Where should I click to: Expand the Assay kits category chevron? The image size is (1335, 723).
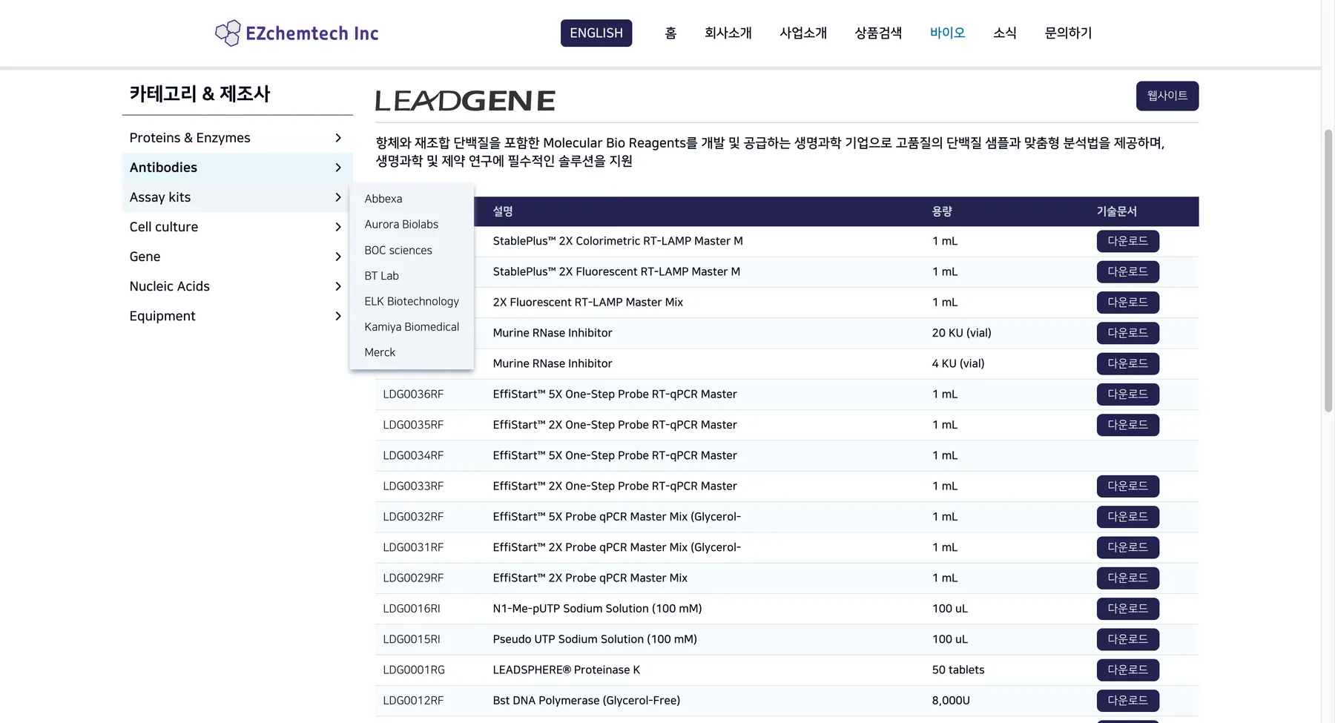click(338, 197)
